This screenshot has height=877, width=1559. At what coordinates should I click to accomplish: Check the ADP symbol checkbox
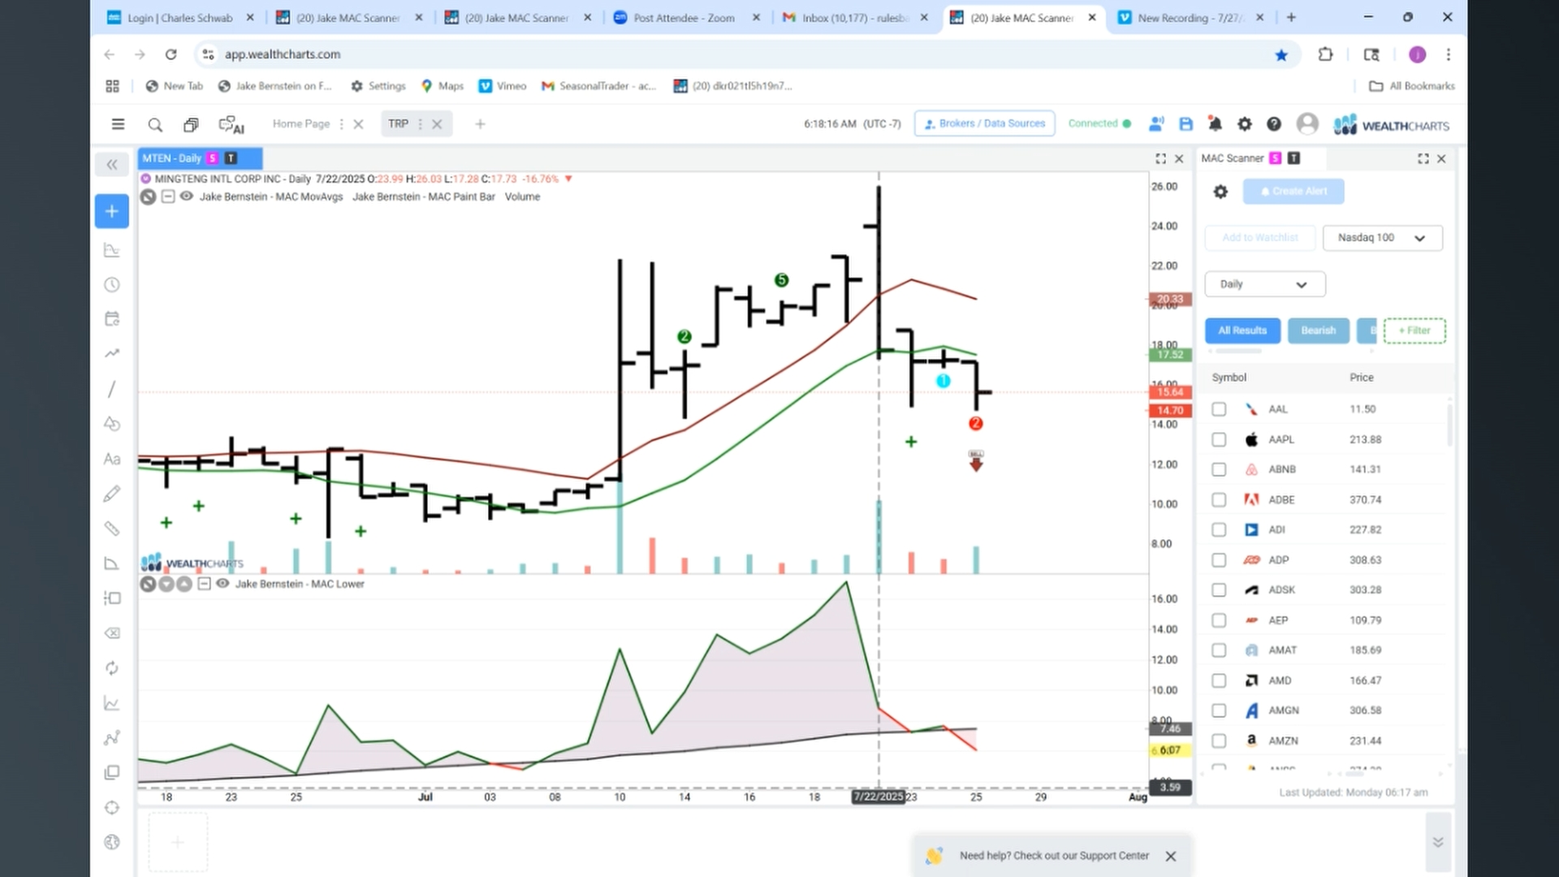tap(1219, 560)
